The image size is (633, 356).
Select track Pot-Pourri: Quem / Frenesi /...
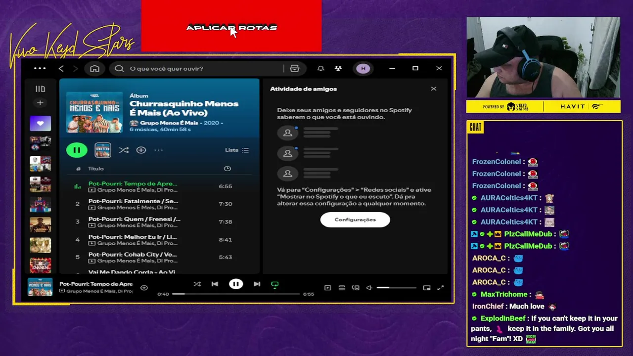click(135, 219)
